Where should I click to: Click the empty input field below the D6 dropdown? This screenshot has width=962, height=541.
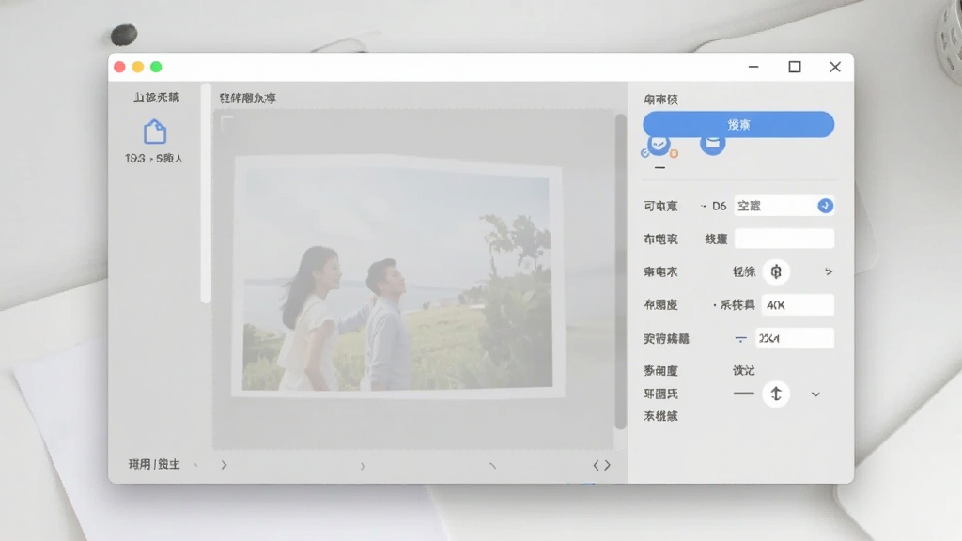784,239
